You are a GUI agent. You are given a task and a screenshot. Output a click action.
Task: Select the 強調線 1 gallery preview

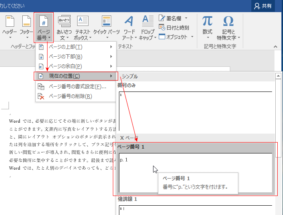click(x=195, y=210)
